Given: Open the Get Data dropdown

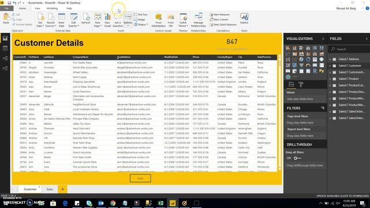Looking at the screenshot, I should [x=40, y=20].
